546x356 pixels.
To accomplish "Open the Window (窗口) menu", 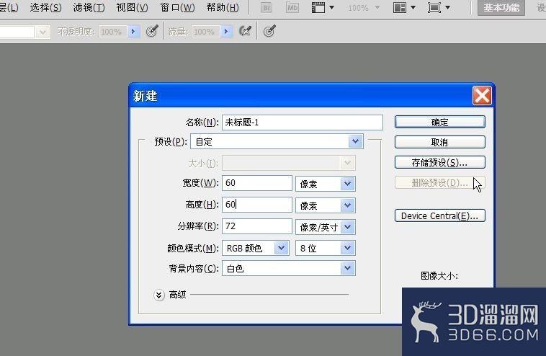I will click(177, 7).
